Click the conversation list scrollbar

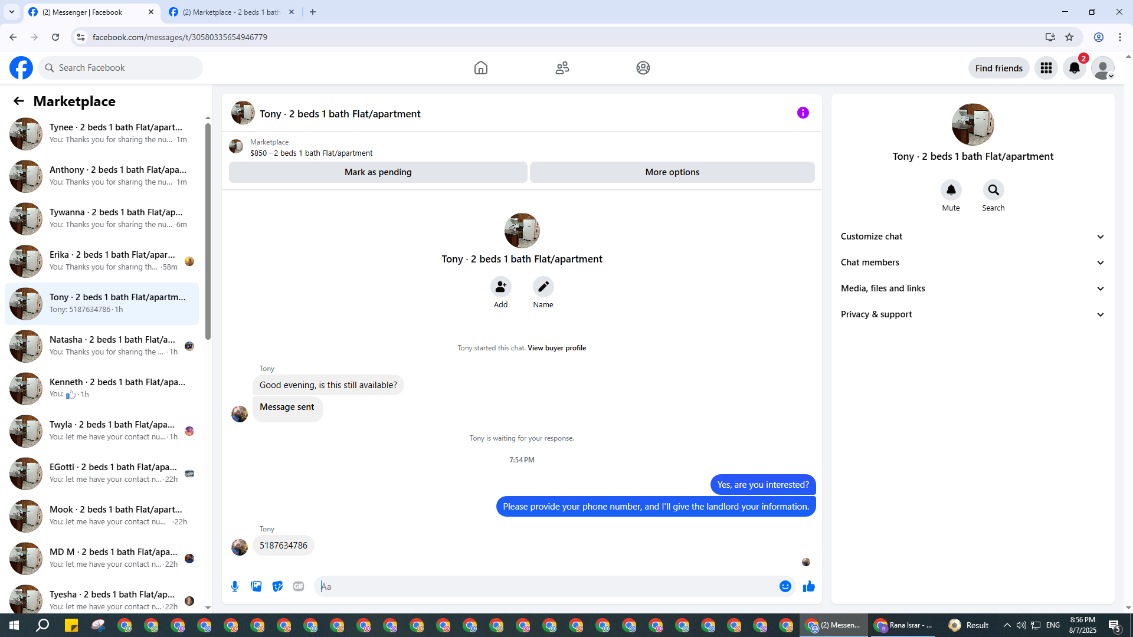tap(208, 231)
